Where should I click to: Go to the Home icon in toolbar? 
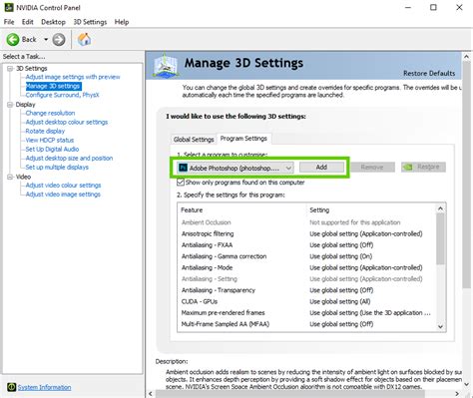(85, 39)
